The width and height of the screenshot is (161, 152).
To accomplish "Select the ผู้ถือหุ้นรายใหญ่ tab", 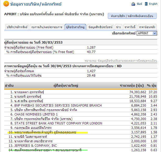I will pyautogui.click(x=75, y=27).
